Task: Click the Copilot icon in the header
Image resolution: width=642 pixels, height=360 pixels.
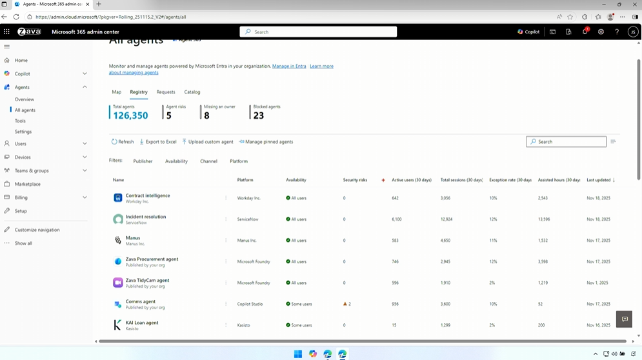Action: point(528,32)
